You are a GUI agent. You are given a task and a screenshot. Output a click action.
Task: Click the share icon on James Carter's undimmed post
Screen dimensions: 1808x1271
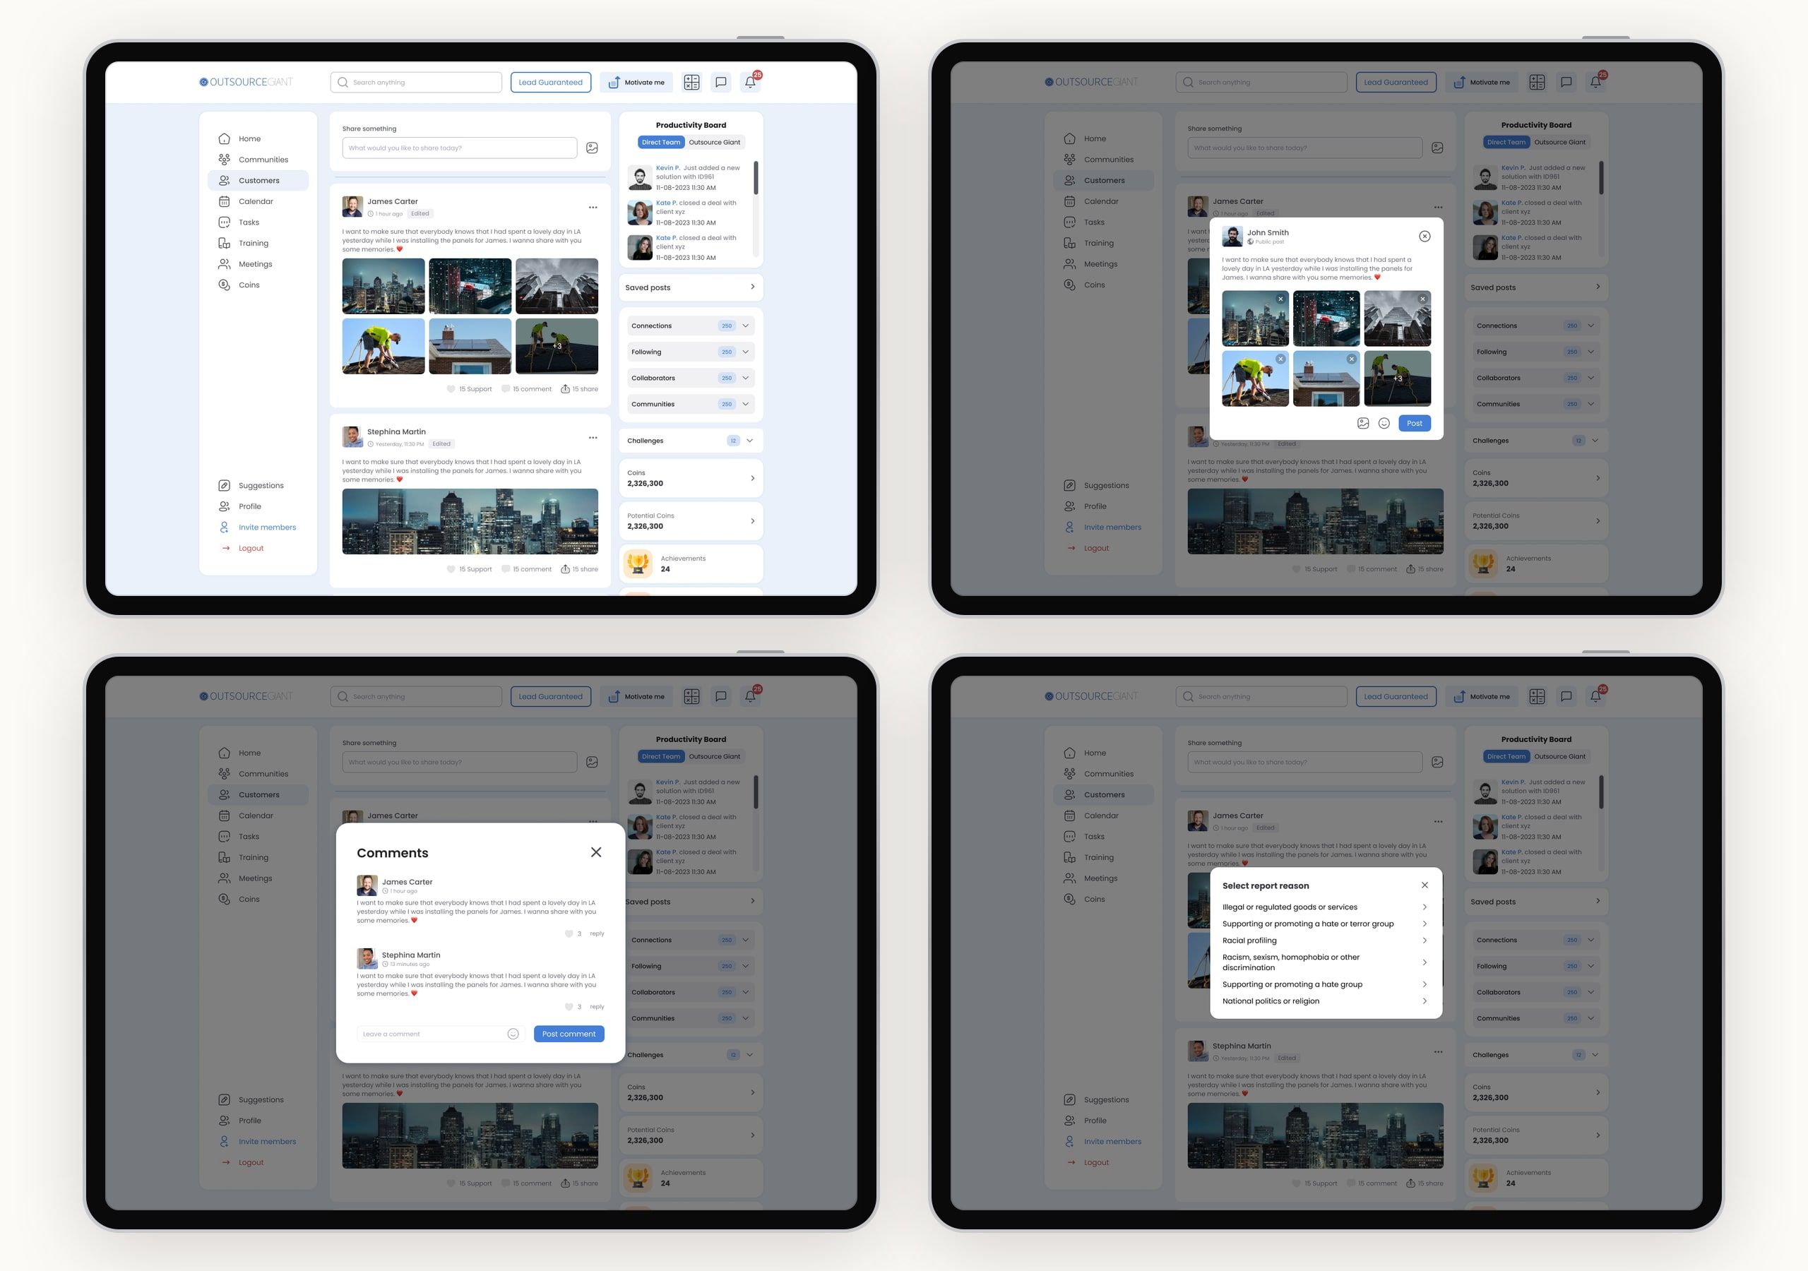coord(564,389)
